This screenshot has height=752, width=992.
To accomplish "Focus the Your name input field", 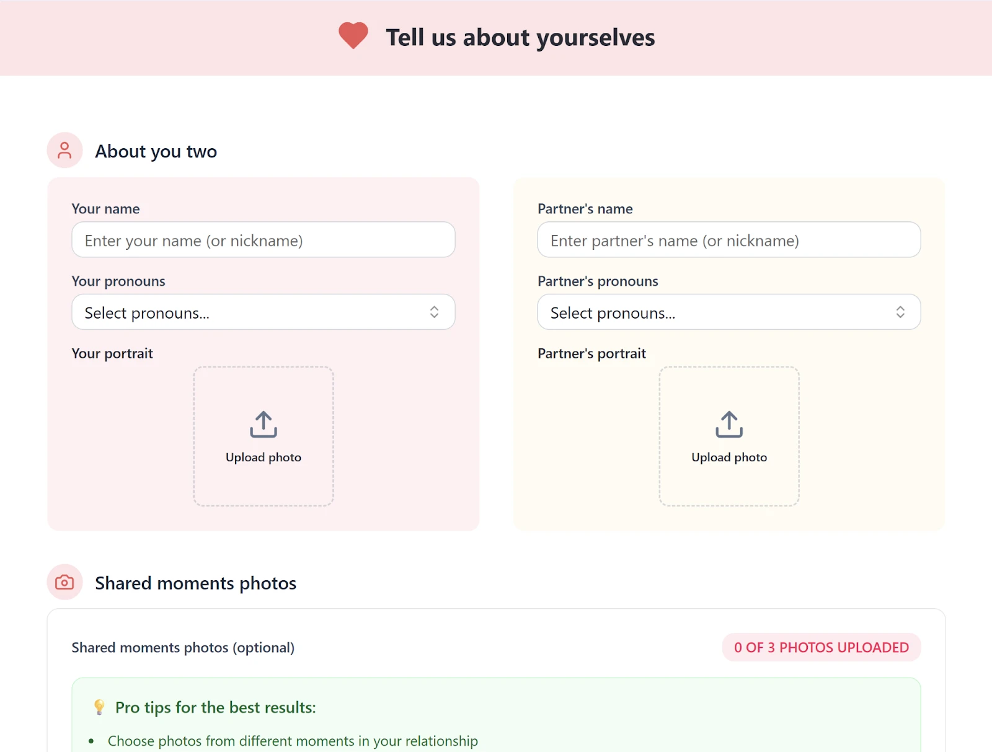I will tap(263, 240).
